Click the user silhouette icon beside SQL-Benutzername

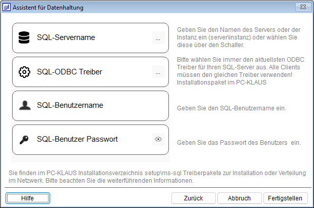[24, 105]
